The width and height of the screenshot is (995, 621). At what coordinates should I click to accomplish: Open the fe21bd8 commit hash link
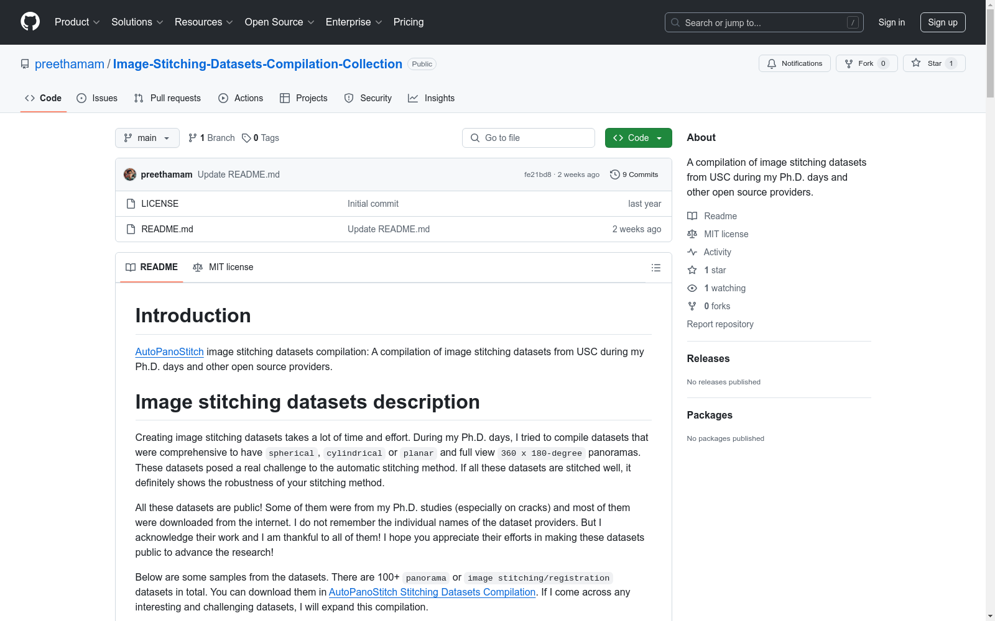[x=538, y=175]
